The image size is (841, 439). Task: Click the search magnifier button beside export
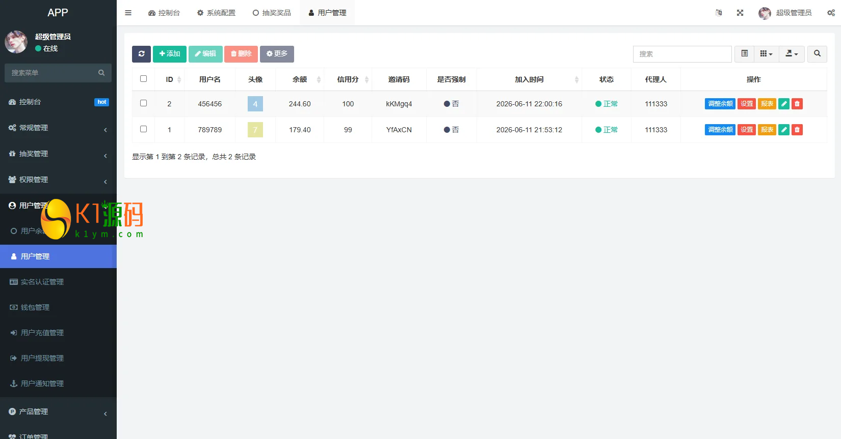(x=817, y=54)
